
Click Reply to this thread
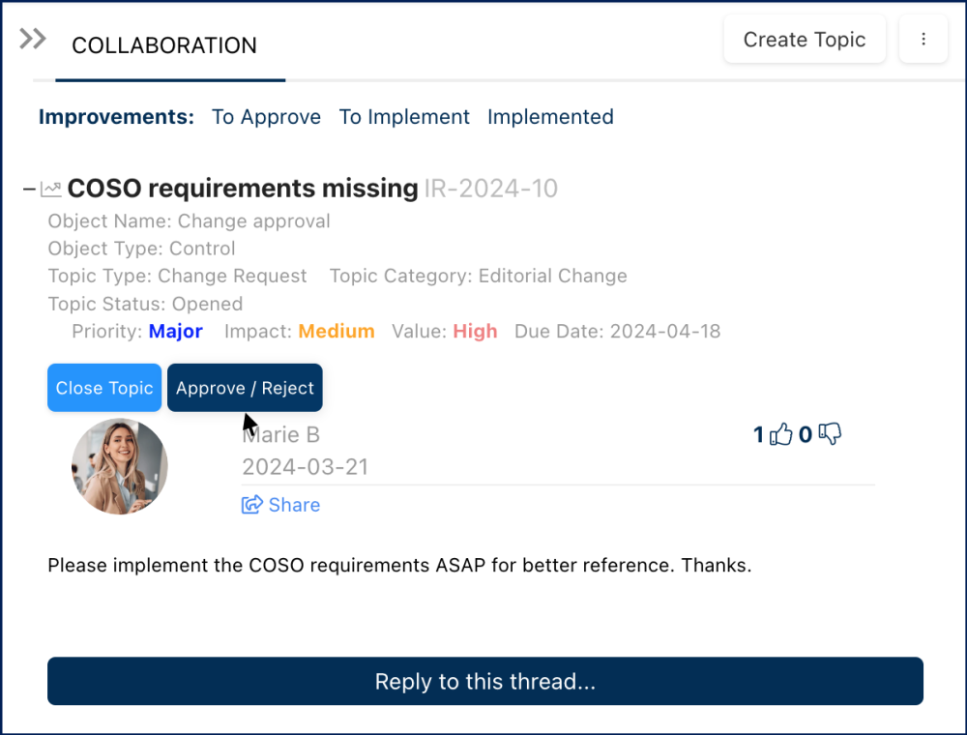click(x=485, y=682)
